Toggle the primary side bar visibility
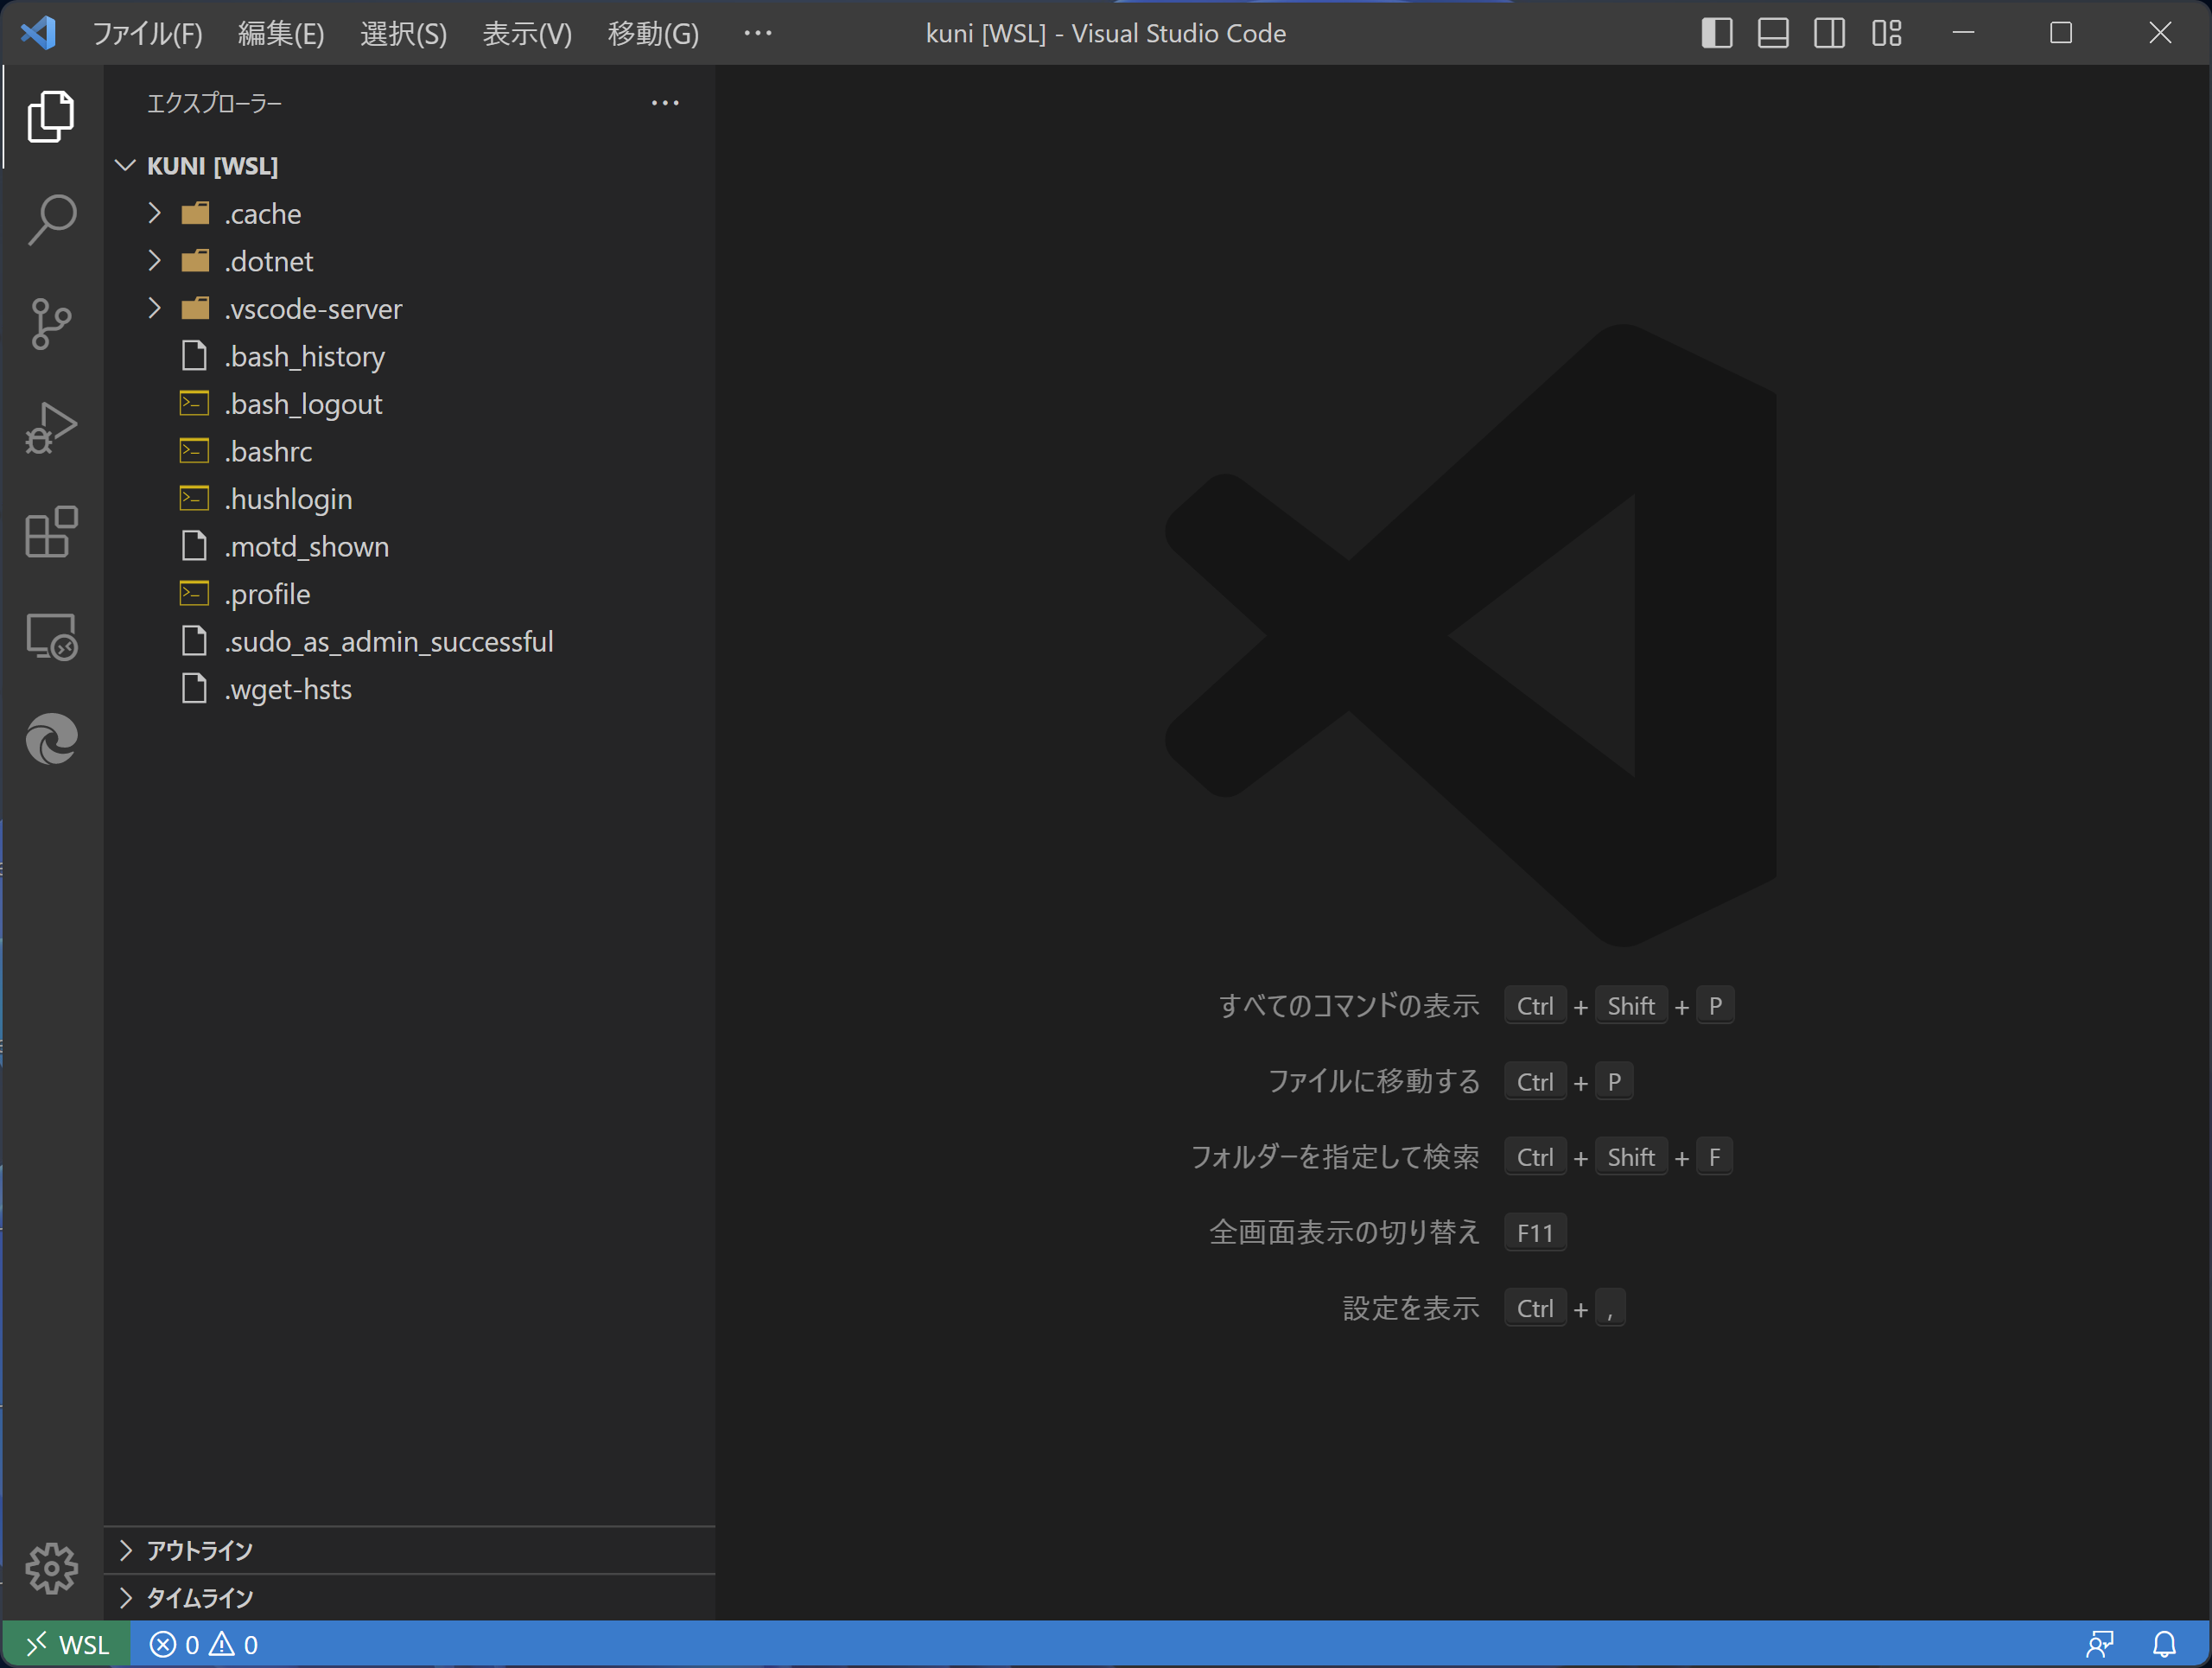The image size is (2212, 1668). pos(1717,33)
